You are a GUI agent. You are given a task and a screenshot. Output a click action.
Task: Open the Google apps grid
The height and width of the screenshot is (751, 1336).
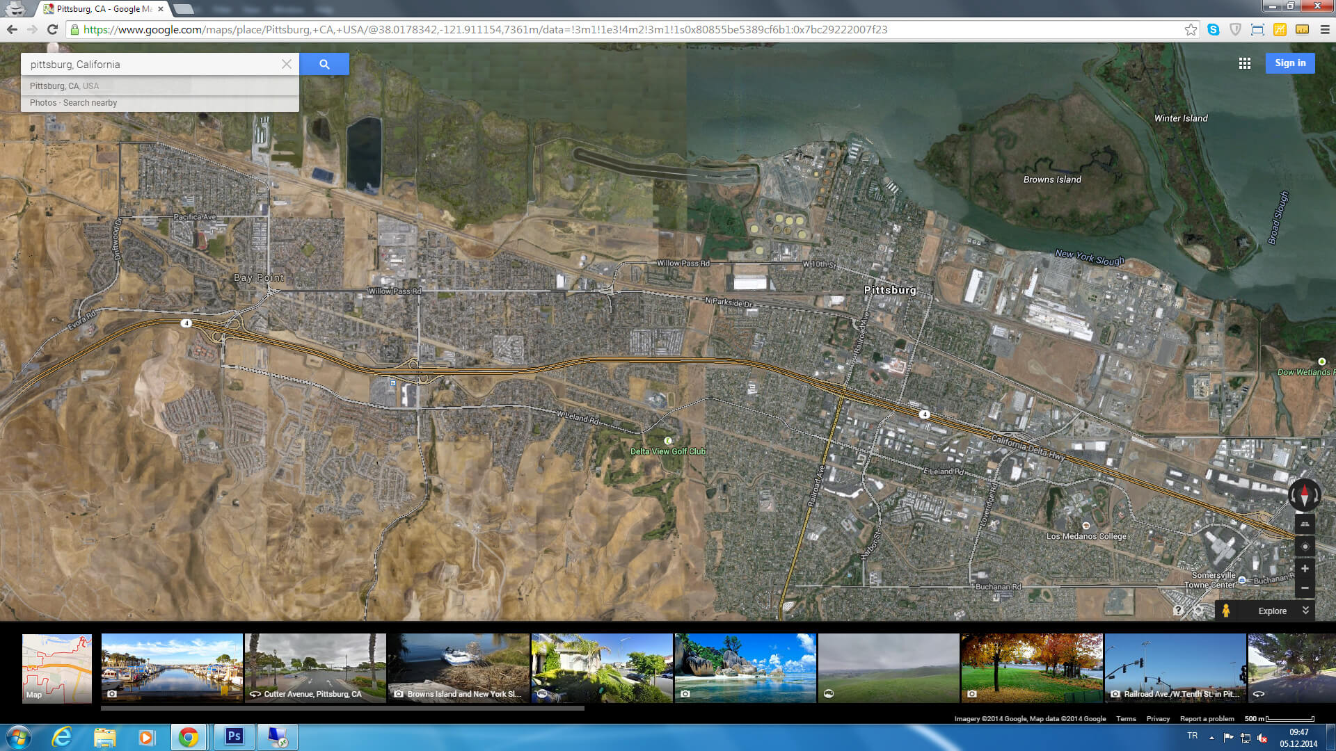[x=1245, y=63]
